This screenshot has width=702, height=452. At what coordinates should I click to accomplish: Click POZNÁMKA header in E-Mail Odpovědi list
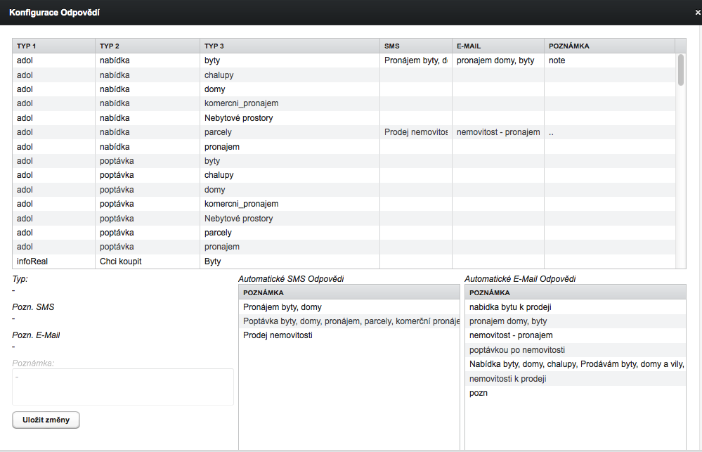click(576, 292)
